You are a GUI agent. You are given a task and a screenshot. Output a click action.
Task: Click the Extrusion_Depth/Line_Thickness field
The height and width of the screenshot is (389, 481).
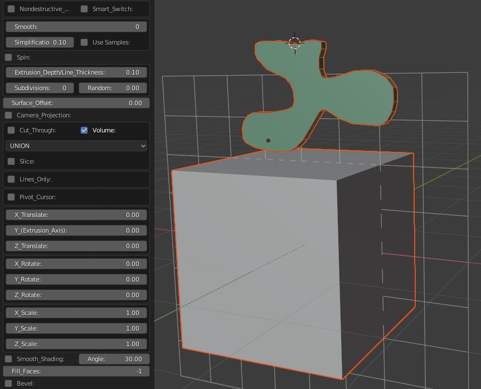point(76,72)
